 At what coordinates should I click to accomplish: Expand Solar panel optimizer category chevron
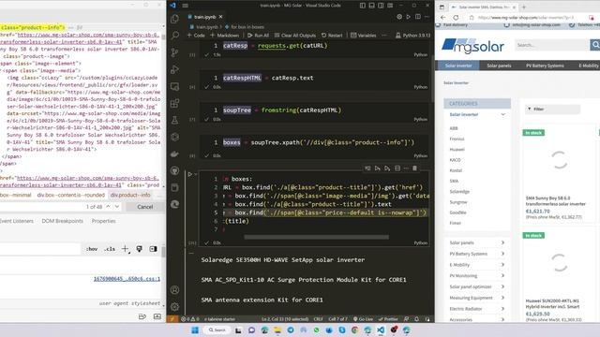[x=502, y=286]
